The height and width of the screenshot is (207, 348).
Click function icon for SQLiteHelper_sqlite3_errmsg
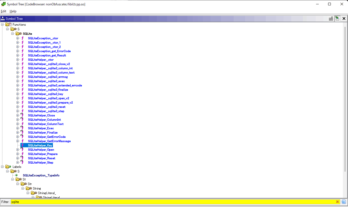coord(23,77)
